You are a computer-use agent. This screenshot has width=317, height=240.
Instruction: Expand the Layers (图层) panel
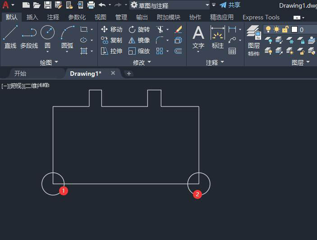point(301,62)
